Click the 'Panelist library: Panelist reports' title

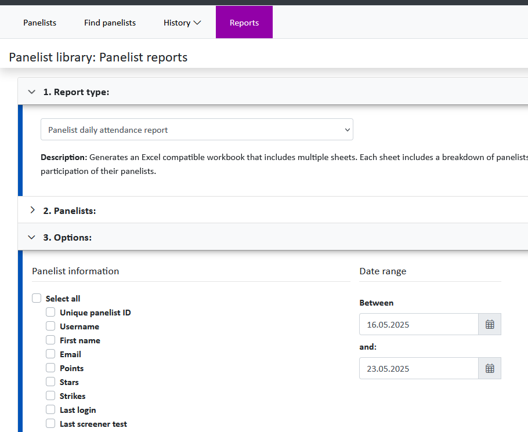point(98,57)
